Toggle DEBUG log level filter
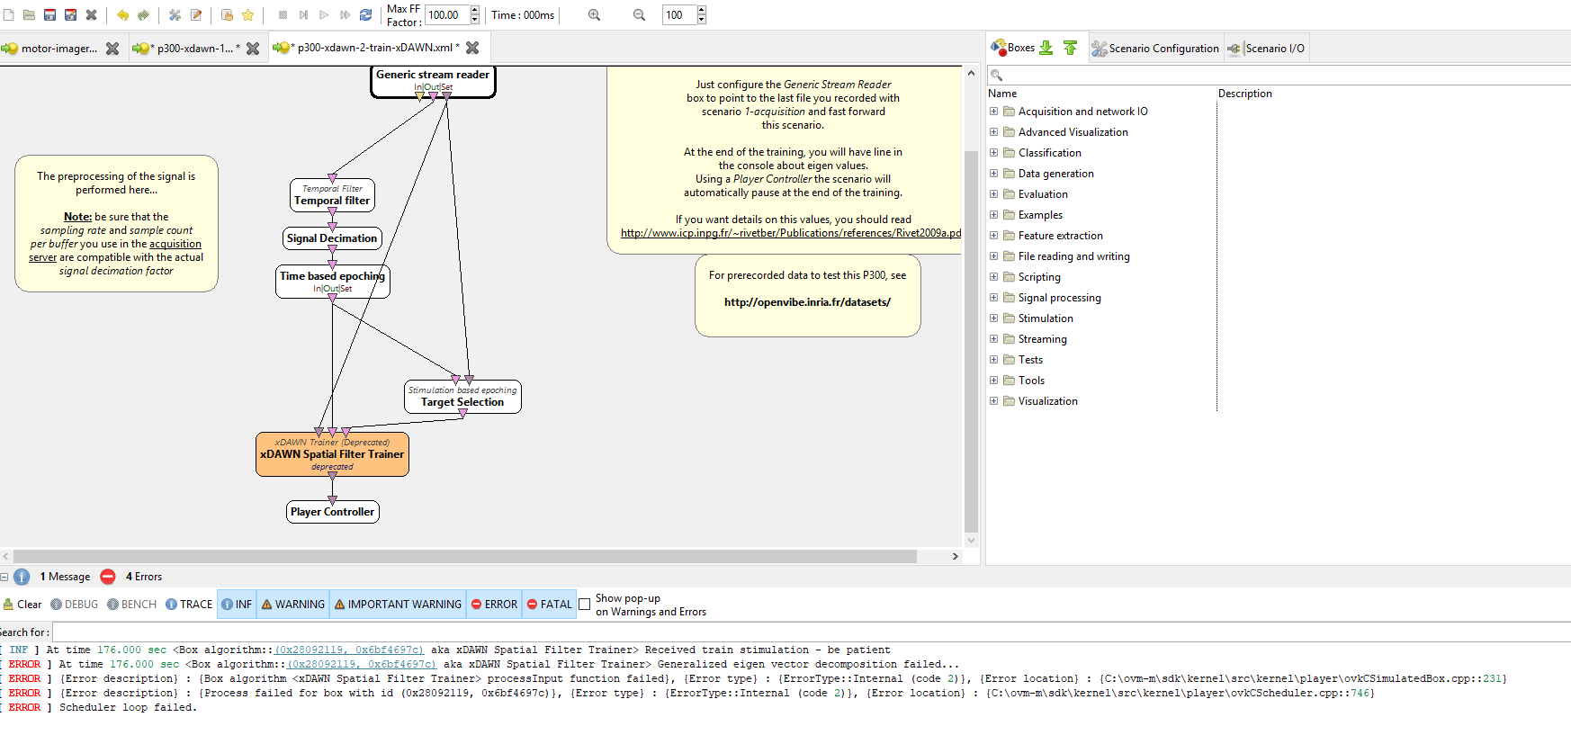This screenshot has width=1571, height=753. click(x=74, y=605)
